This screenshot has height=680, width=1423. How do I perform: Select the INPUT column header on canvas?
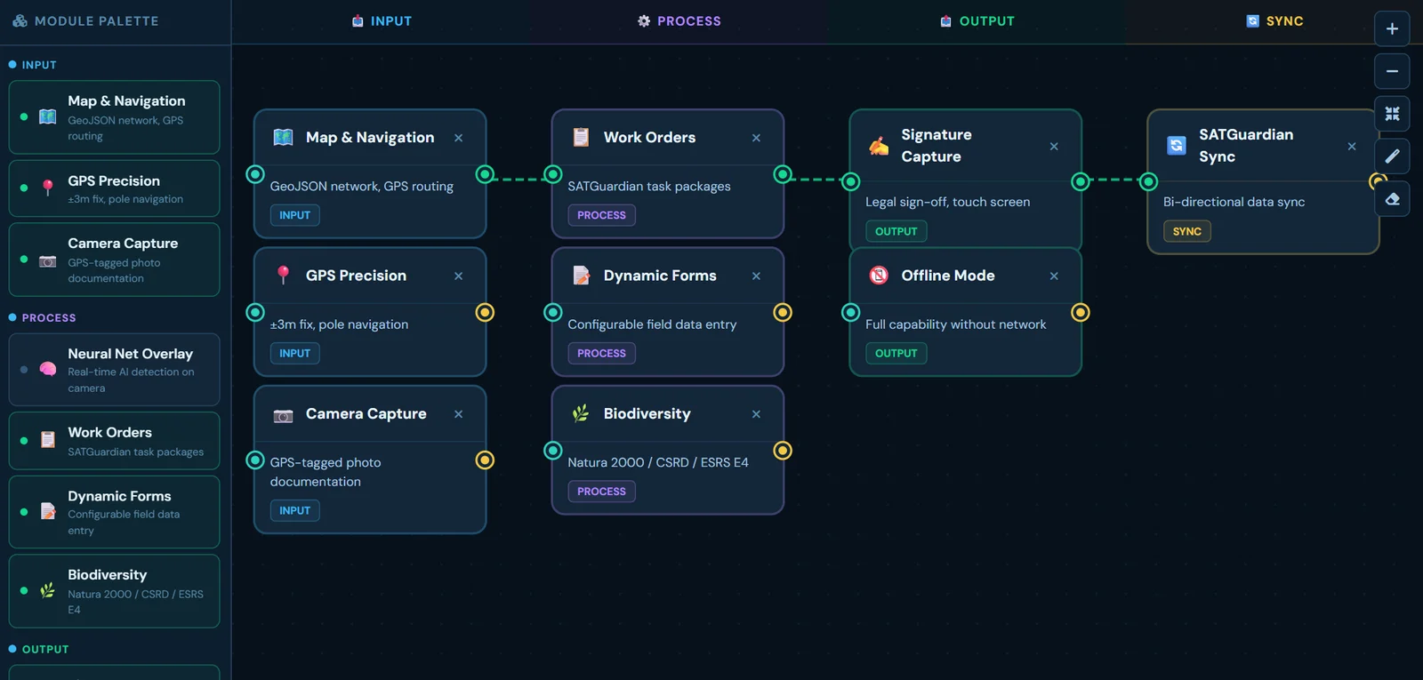(x=382, y=21)
